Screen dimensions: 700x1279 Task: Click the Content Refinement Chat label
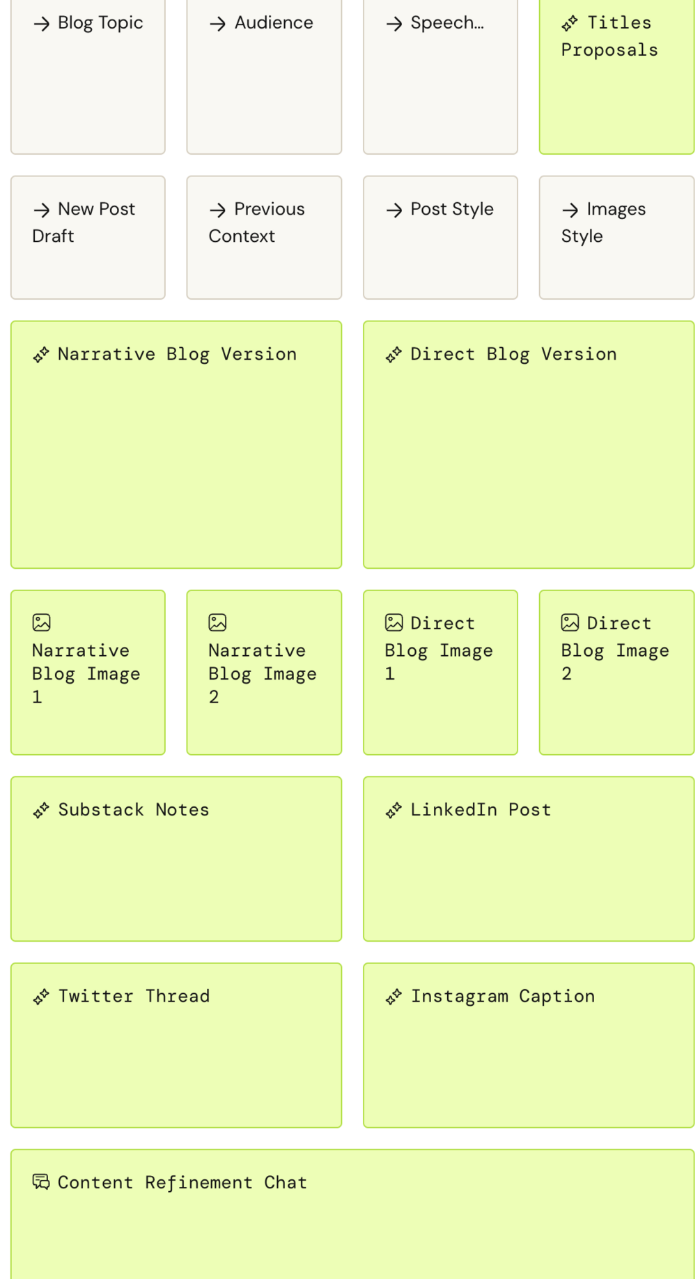(182, 1182)
